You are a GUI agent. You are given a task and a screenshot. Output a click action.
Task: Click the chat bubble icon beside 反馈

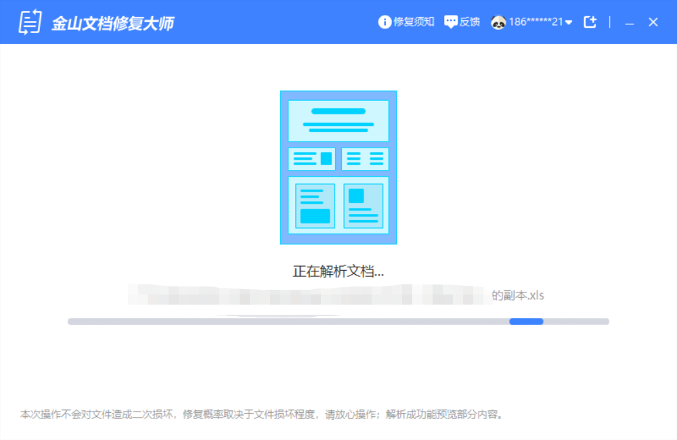451,21
